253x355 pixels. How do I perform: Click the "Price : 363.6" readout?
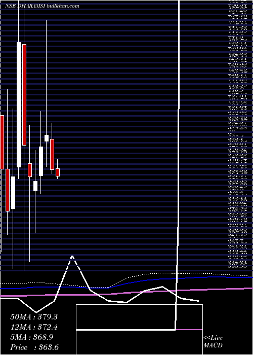pyautogui.click(x=34, y=347)
